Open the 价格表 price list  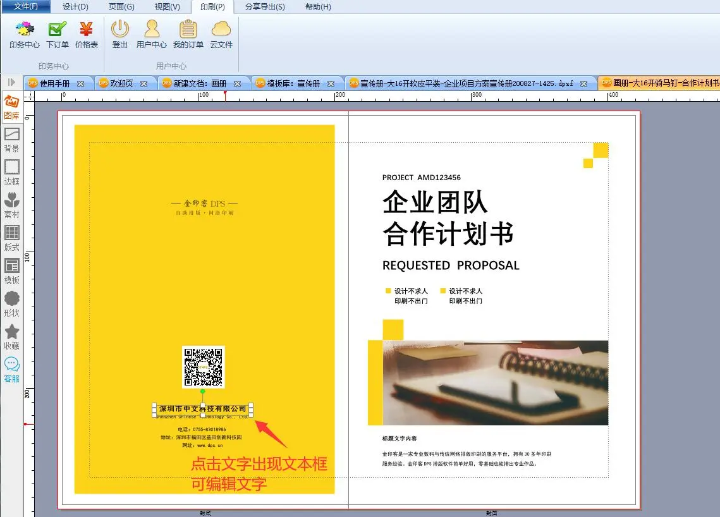coord(87,34)
